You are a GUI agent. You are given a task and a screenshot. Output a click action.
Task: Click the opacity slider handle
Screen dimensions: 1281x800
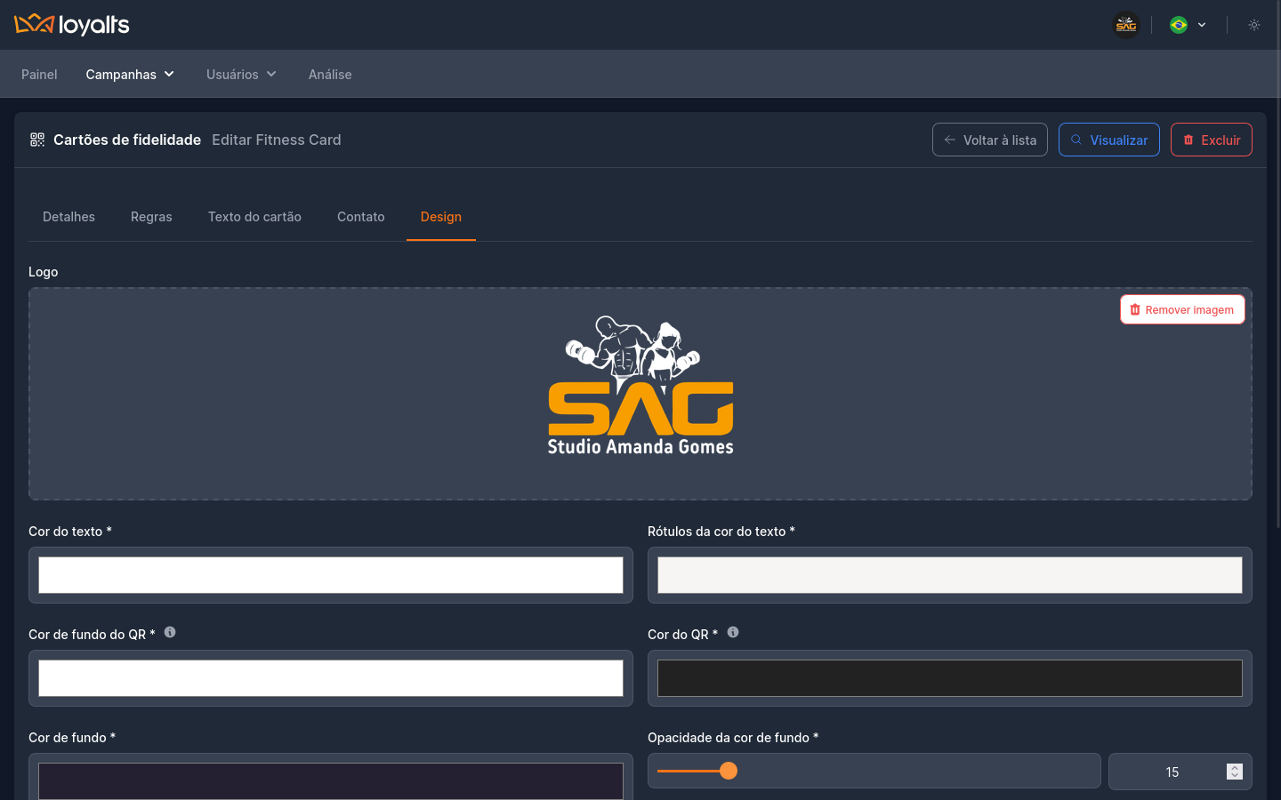click(x=729, y=771)
